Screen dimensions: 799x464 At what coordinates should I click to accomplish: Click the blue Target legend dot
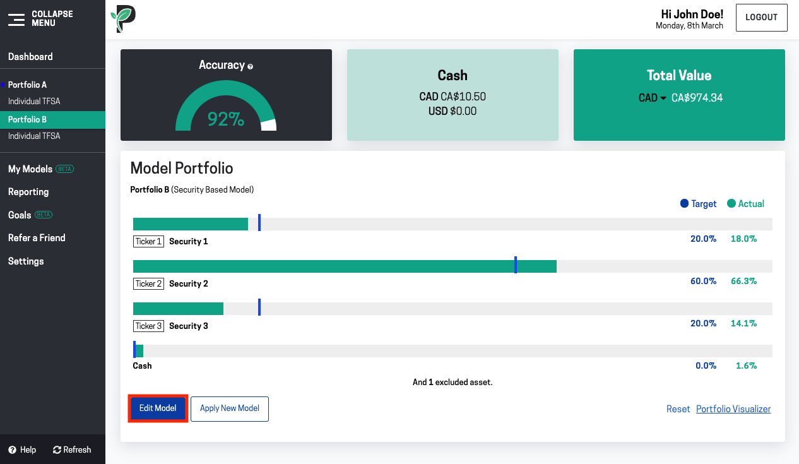(x=684, y=203)
